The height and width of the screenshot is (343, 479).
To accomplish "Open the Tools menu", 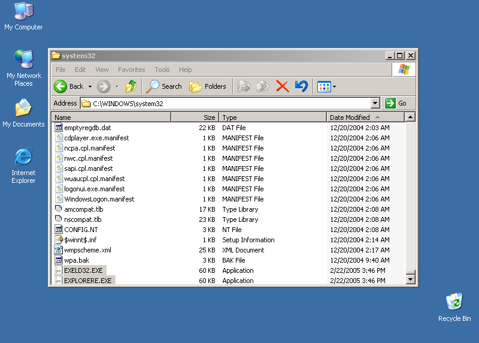I will pos(162,70).
